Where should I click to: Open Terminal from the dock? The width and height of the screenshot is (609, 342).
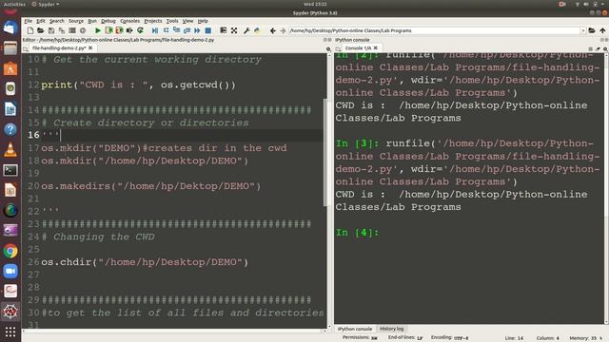(10, 170)
